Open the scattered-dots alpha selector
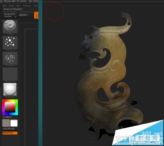 (x=10, y=59)
